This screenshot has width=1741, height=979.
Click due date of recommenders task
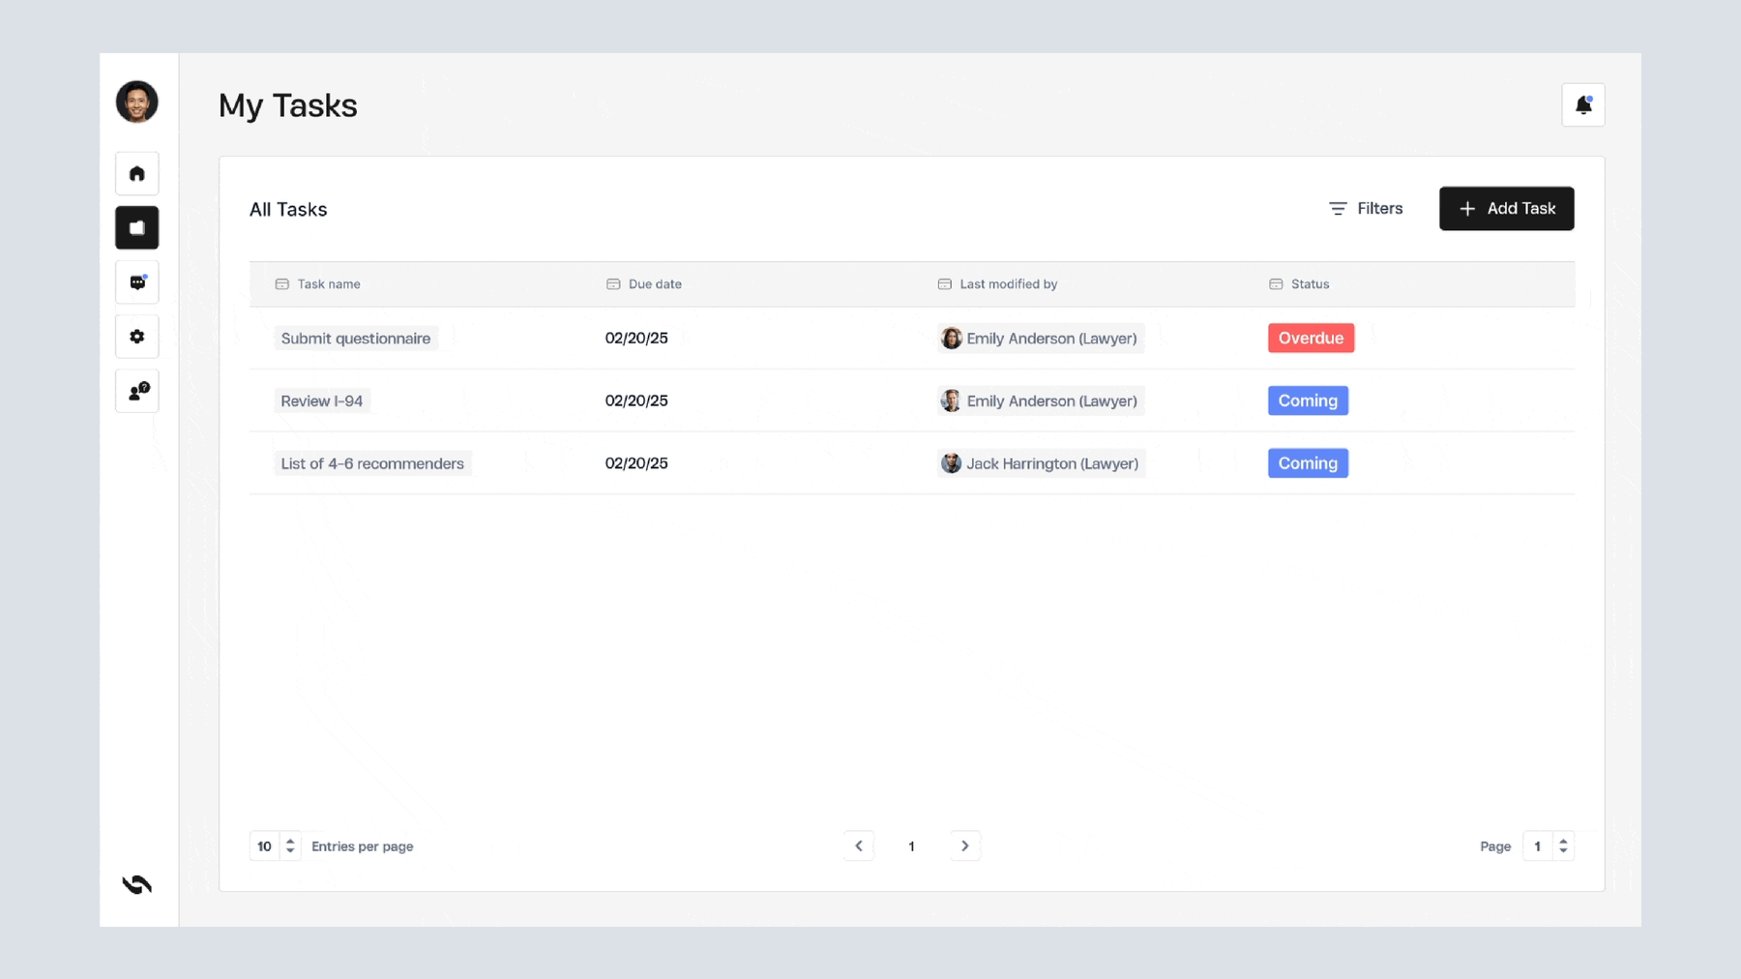636,463
